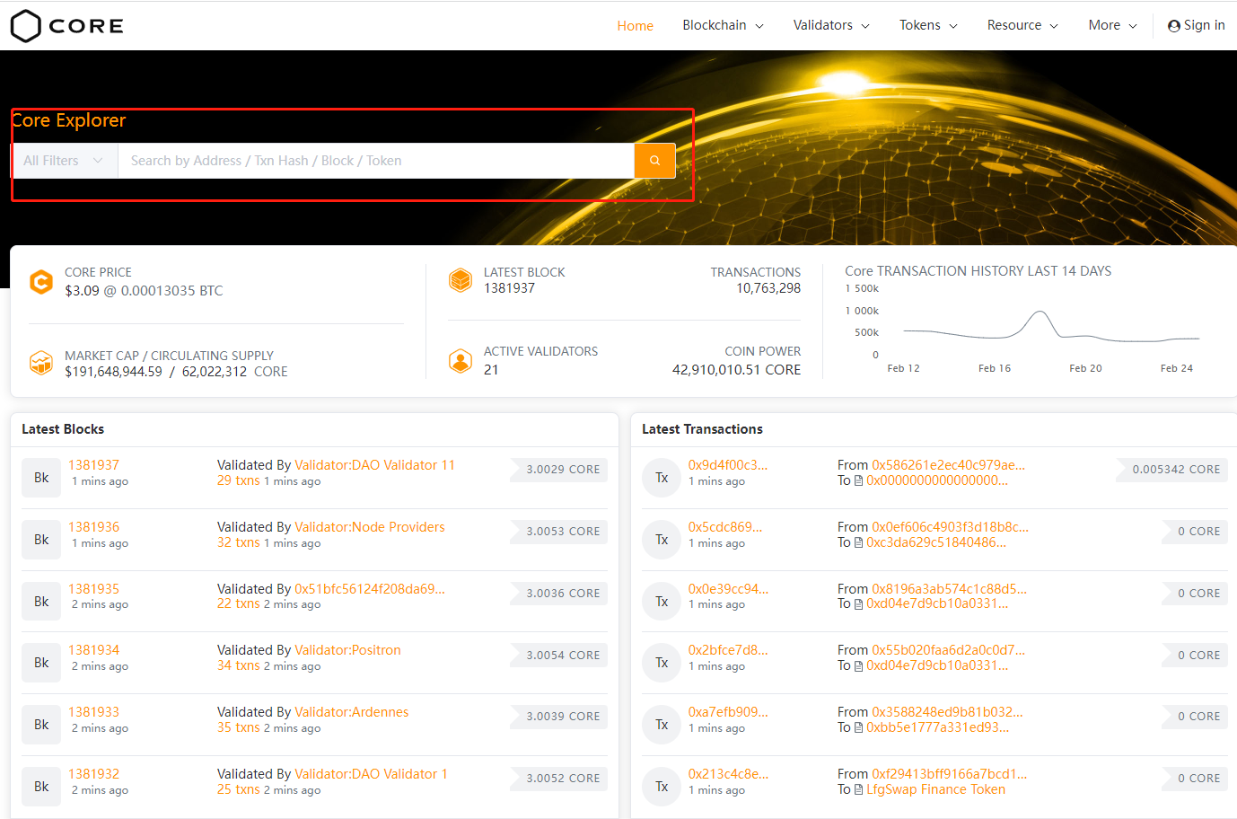Focus the address search input field

375,161
